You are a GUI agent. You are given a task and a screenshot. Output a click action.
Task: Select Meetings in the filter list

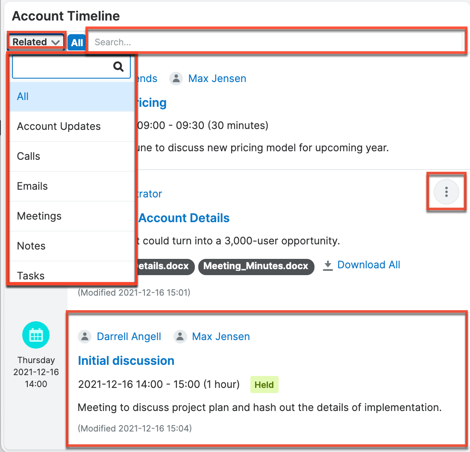tap(39, 216)
